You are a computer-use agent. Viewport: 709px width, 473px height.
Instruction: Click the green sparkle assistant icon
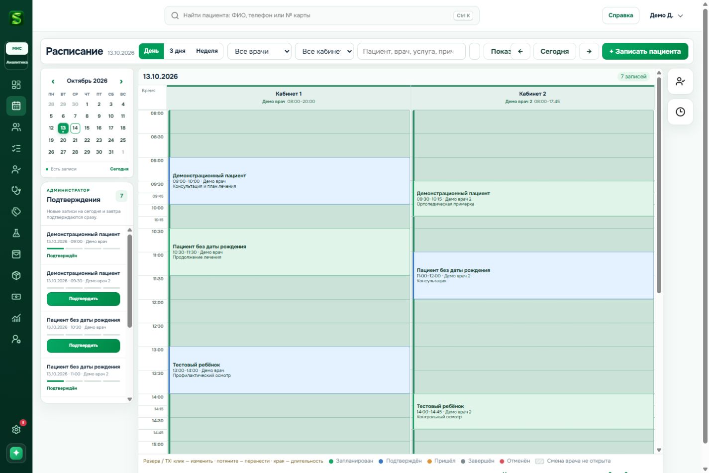(16, 453)
